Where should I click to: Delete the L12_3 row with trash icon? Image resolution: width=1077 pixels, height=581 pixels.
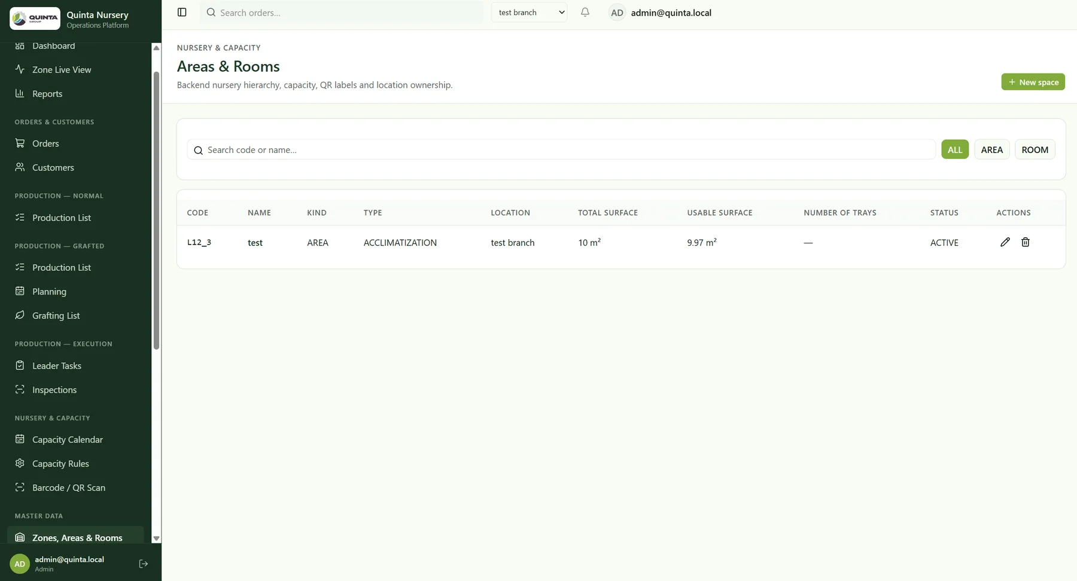pyautogui.click(x=1026, y=242)
